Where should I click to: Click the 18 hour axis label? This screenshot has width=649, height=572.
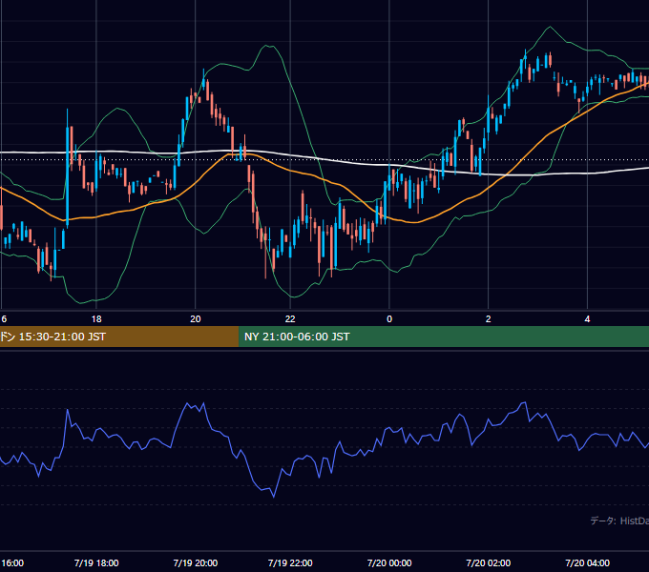(96, 319)
